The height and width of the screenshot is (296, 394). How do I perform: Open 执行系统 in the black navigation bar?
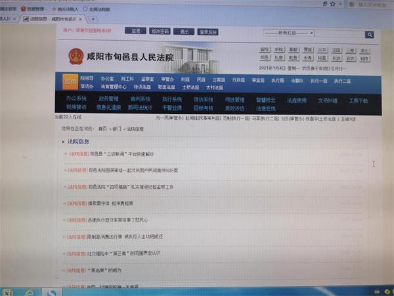click(x=172, y=99)
